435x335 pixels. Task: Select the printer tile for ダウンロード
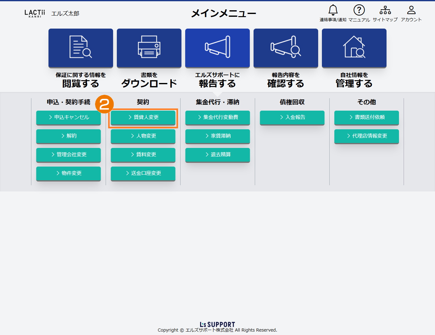tap(149, 48)
